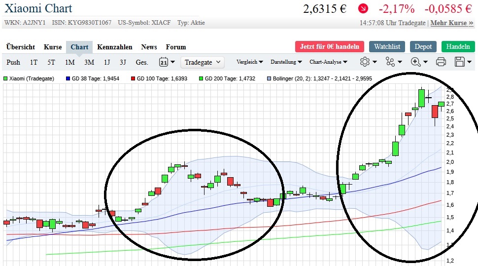Click the 'GD 200 Tage: 1,4732' legend label
Image resolution: width=478 pixels, height=266 pixels.
pyautogui.click(x=230, y=78)
